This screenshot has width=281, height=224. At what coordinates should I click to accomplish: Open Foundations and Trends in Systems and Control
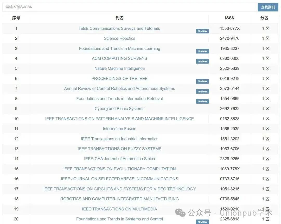119,219
